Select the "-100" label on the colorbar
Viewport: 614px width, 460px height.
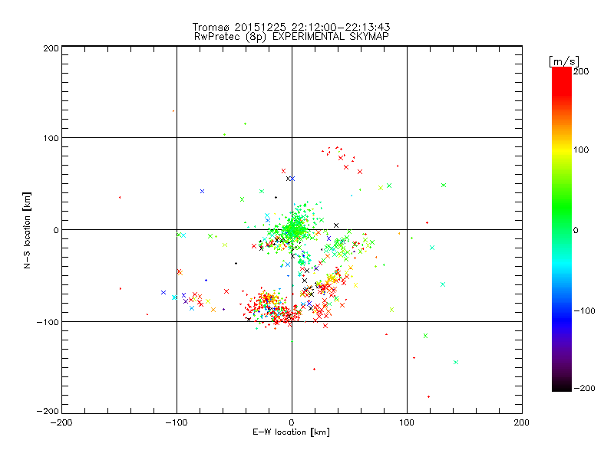point(584,311)
